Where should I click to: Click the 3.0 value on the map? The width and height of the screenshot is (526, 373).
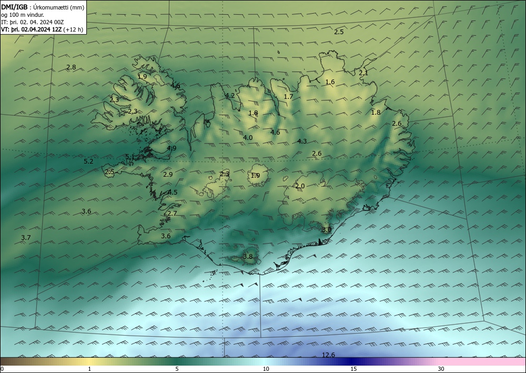(327, 230)
